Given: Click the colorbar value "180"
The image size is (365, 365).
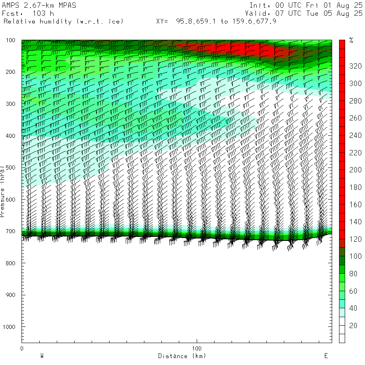Looking at the screenshot, I should [x=355, y=187].
